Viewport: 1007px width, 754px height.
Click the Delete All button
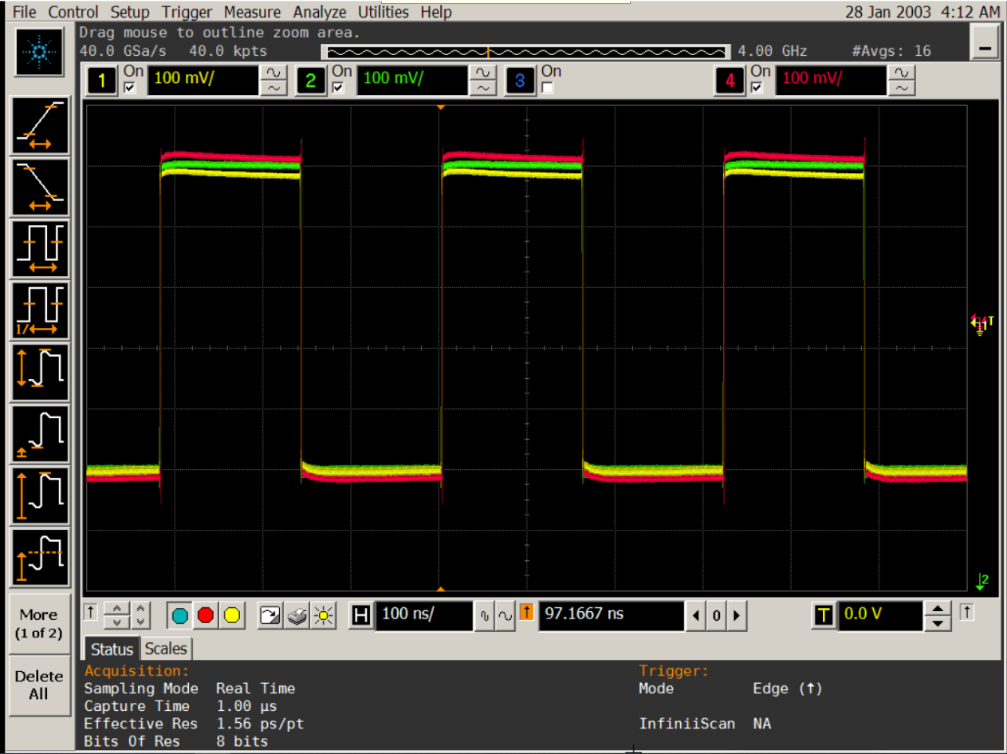38,685
